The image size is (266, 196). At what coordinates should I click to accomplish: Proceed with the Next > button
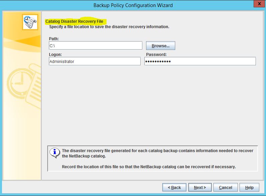tap(200, 187)
